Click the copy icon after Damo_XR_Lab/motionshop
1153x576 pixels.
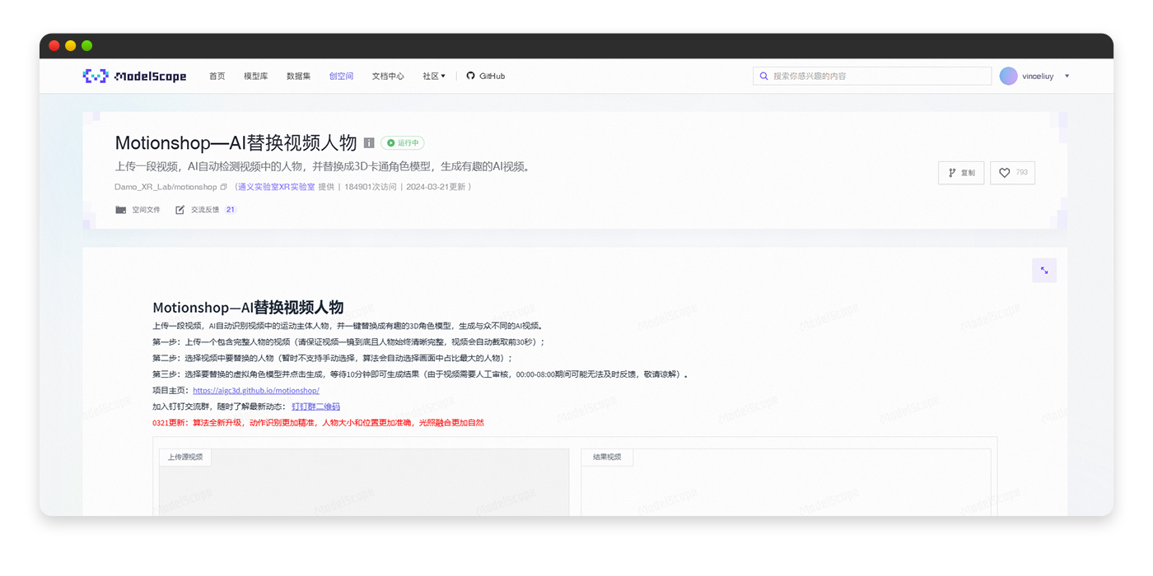click(x=224, y=187)
